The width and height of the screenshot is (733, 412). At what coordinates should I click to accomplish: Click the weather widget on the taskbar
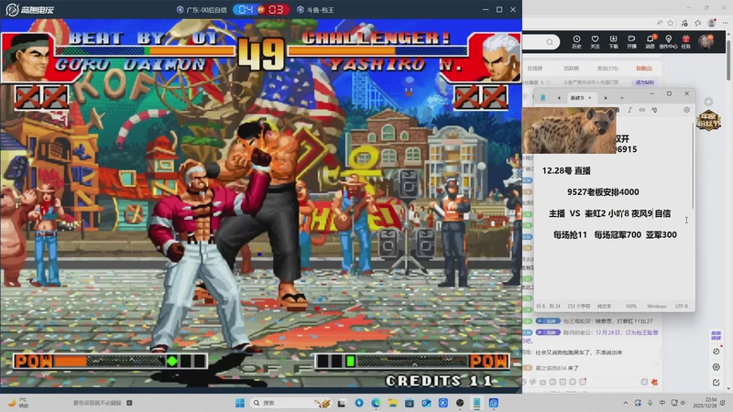18,403
